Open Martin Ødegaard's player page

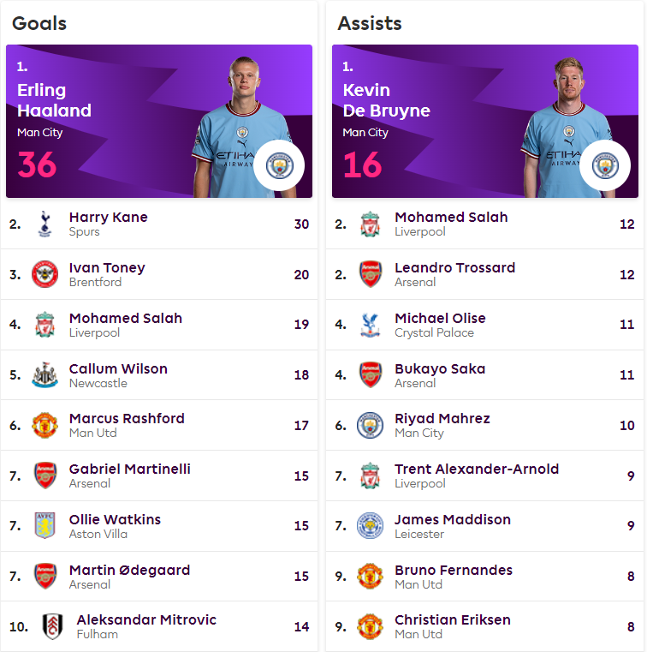129,570
